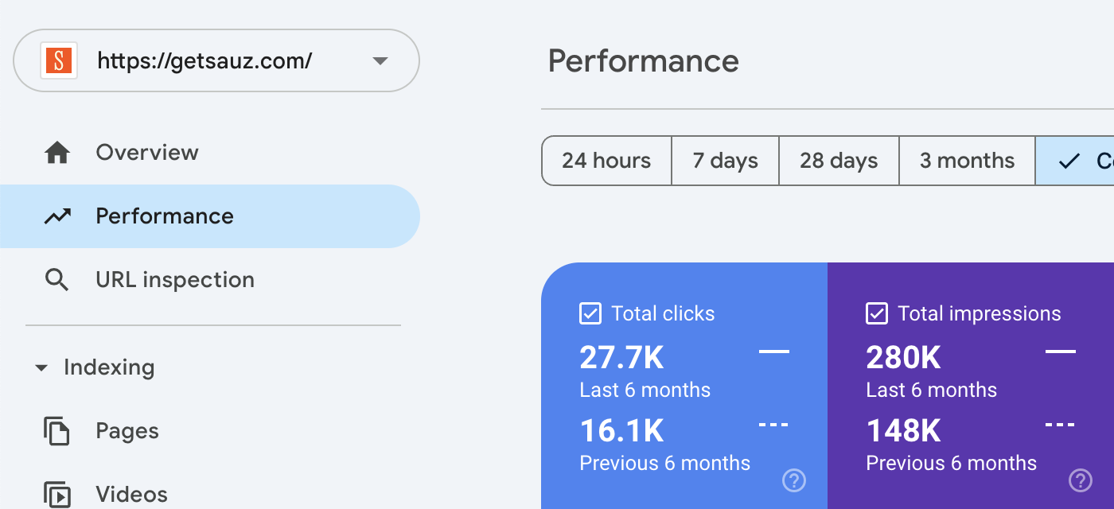Open the property selector dropdown arrow
This screenshot has height=509, width=1114.
[x=380, y=61]
